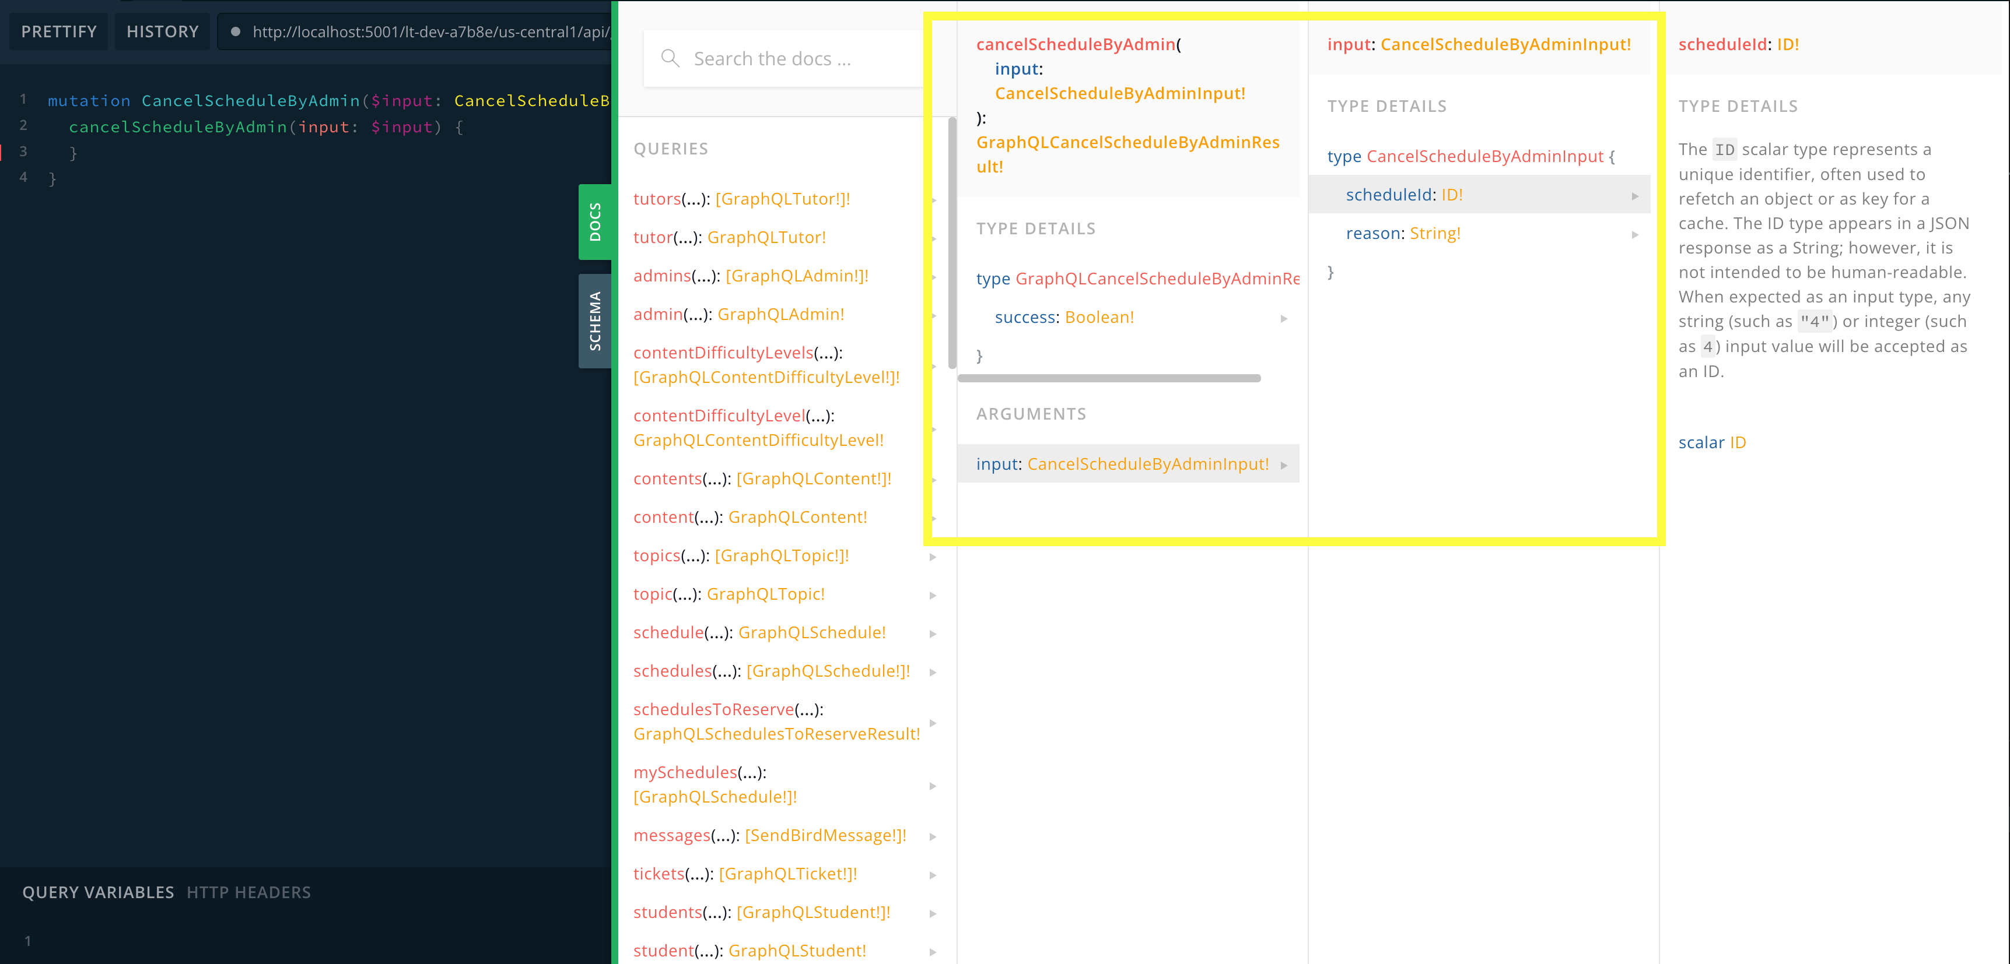This screenshot has height=964, width=2010.
Task: Click arrow next to students query
Action: pos(933,913)
